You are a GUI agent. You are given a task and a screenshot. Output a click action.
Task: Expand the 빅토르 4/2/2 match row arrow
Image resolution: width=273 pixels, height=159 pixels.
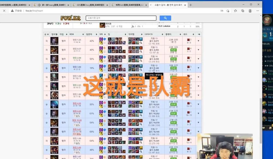point(198,68)
